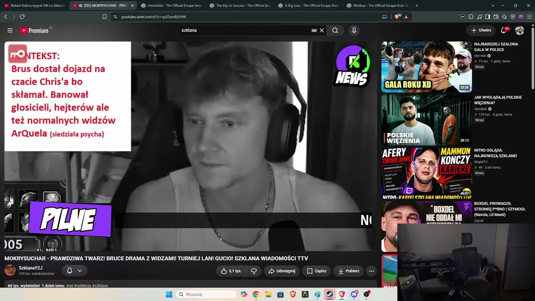The width and height of the screenshot is (535, 301).
Task: Open the browser profile avatar
Action: (x=521, y=17)
